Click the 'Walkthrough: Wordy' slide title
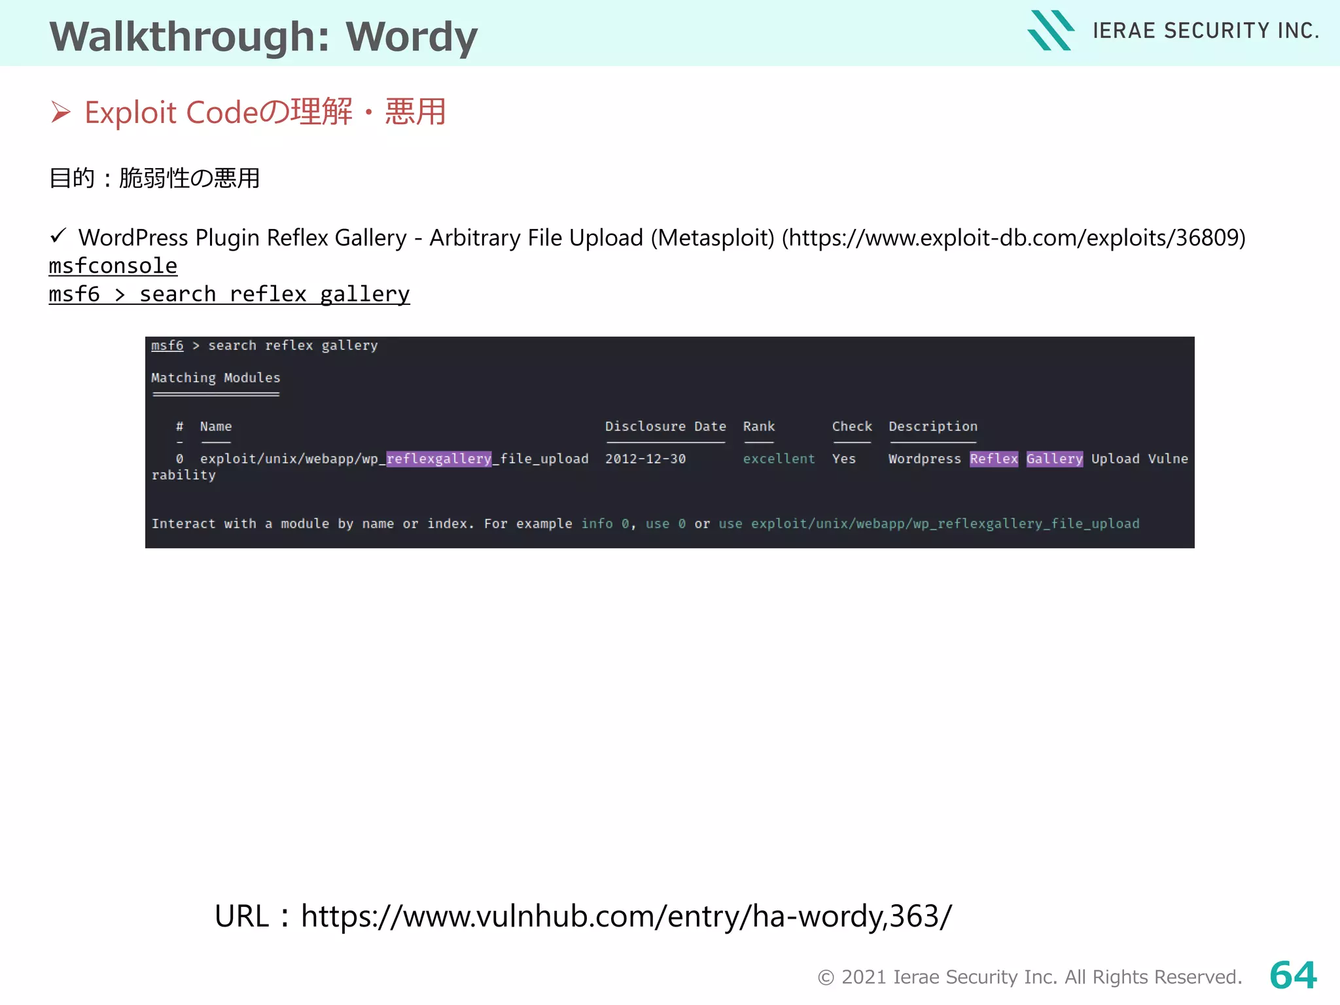The width and height of the screenshot is (1340, 1005). click(264, 37)
